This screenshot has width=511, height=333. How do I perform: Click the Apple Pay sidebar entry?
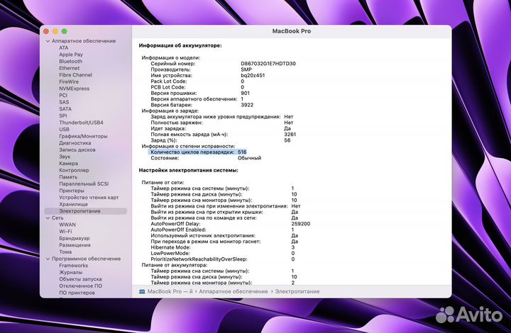(71, 55)
